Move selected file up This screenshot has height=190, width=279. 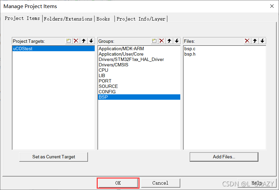tap(255, 41)
